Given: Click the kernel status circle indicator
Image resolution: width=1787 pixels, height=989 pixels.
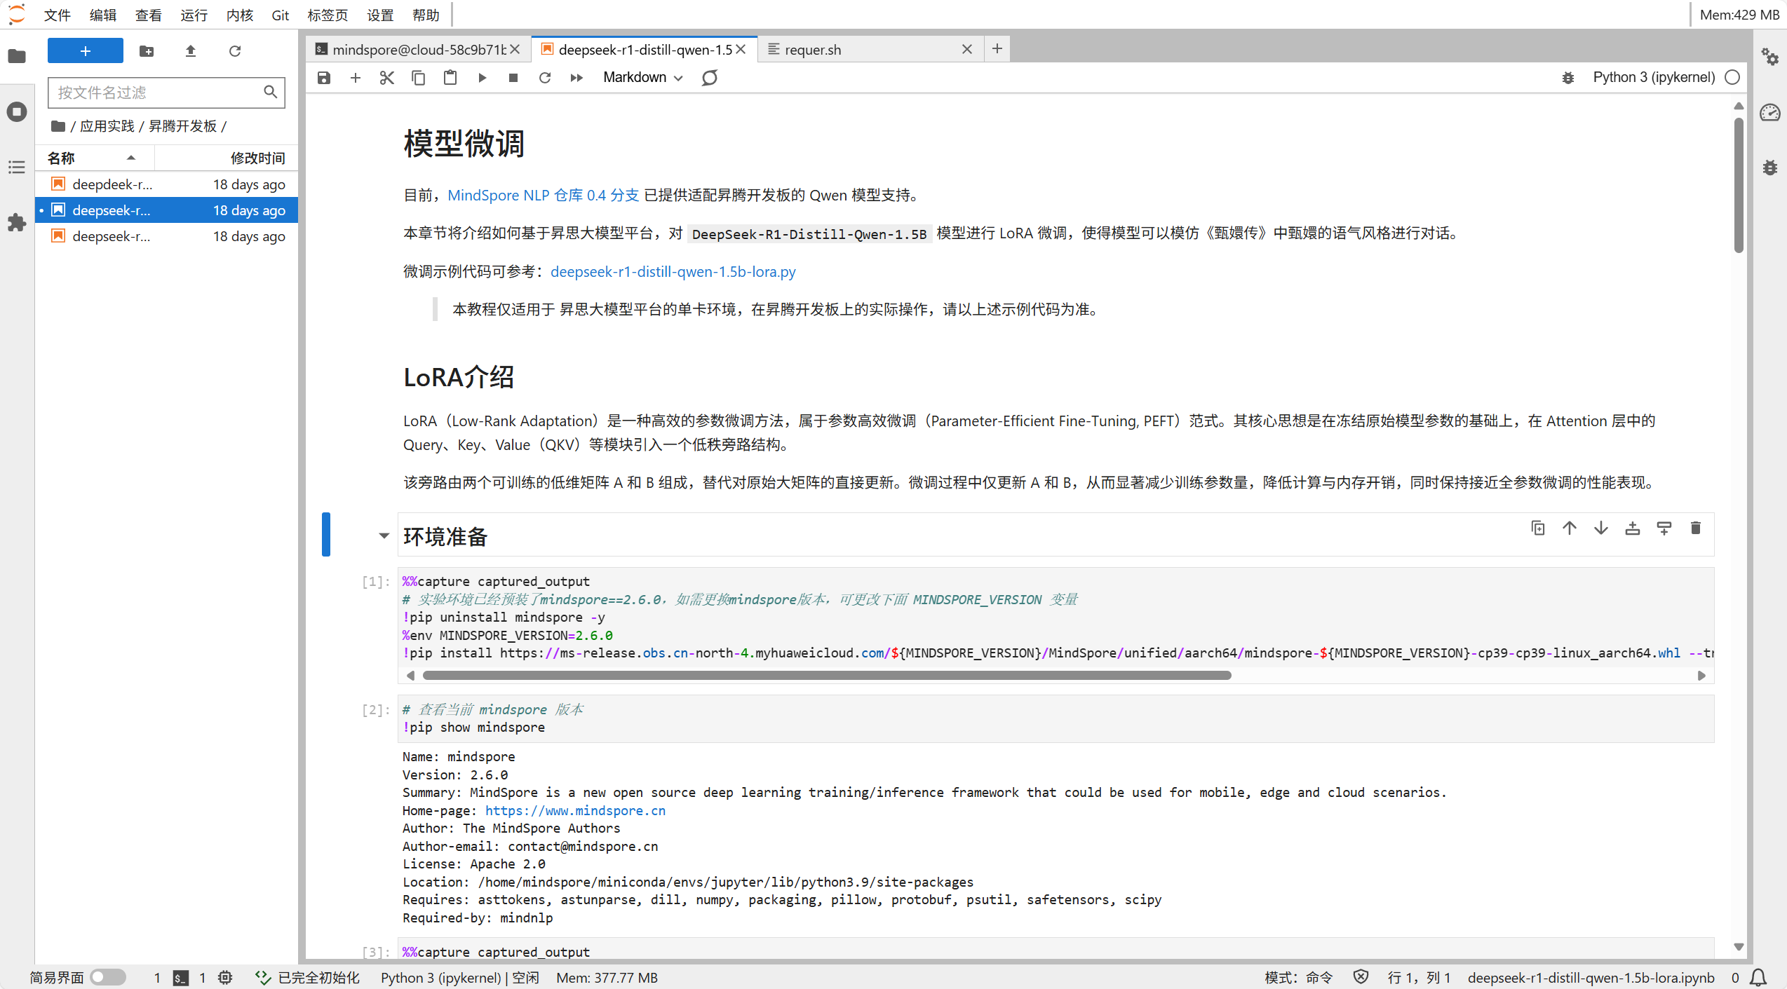Looking at the screenshot, I should click(1732, 78).
